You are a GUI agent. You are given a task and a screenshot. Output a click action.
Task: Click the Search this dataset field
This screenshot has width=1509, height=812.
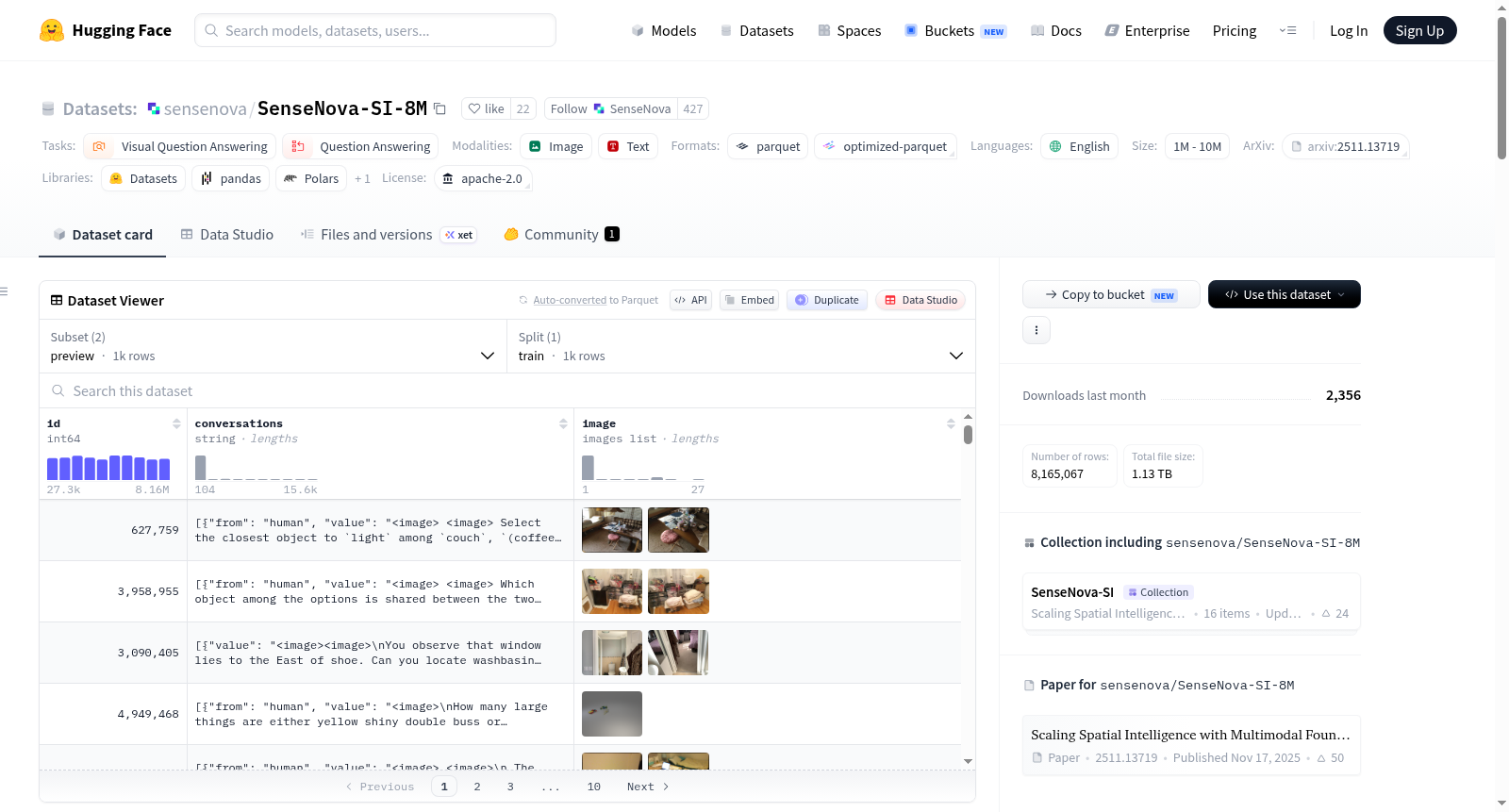pyautogui.click(x=507, y=390)
